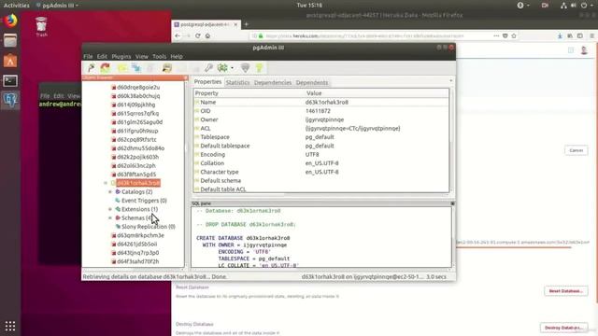Click Cancel button in Firefox page
This screenshot has width=598, height=336.
click(x=576, y=150)
